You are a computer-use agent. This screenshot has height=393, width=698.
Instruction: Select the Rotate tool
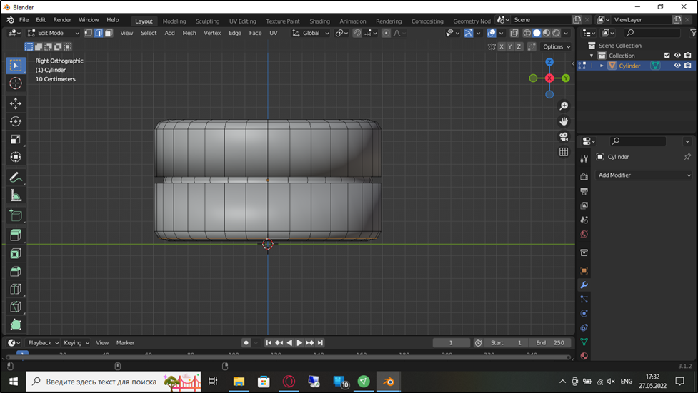[x=16, y=121]
